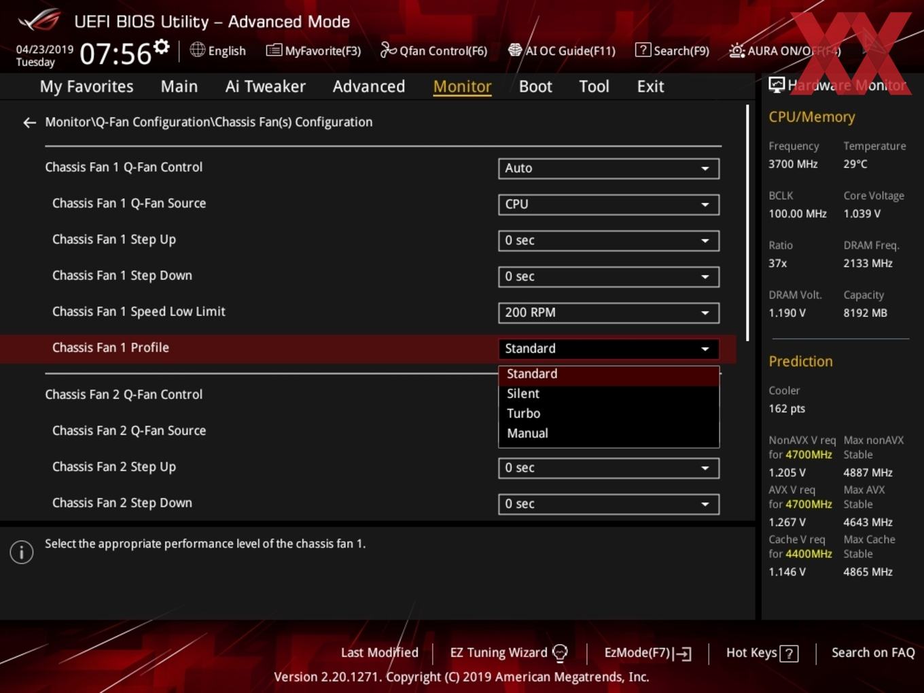924x693 pixels.
Task: Open AI OC Guide(F11) icon
Action: pyautogui.click(x=515, y=50)
